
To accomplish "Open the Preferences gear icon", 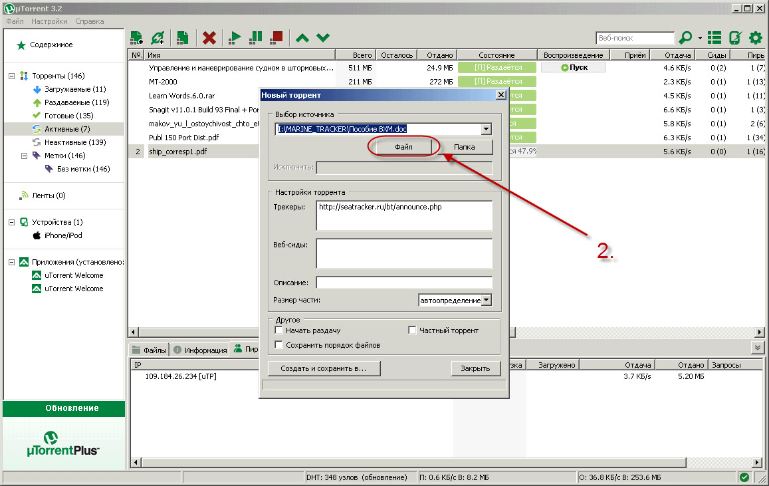I will pos(756,38).
